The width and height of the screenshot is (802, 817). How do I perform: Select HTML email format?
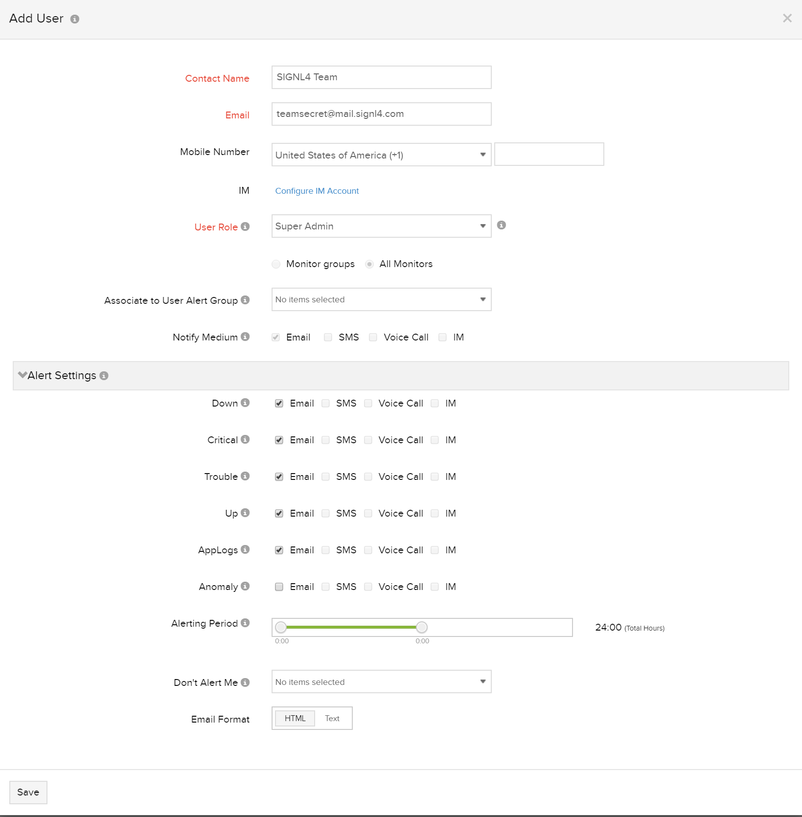tap(295, 718)
